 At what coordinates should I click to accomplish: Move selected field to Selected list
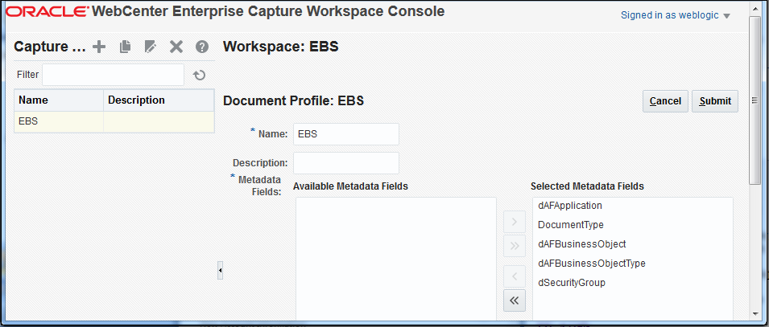point(514,223)
